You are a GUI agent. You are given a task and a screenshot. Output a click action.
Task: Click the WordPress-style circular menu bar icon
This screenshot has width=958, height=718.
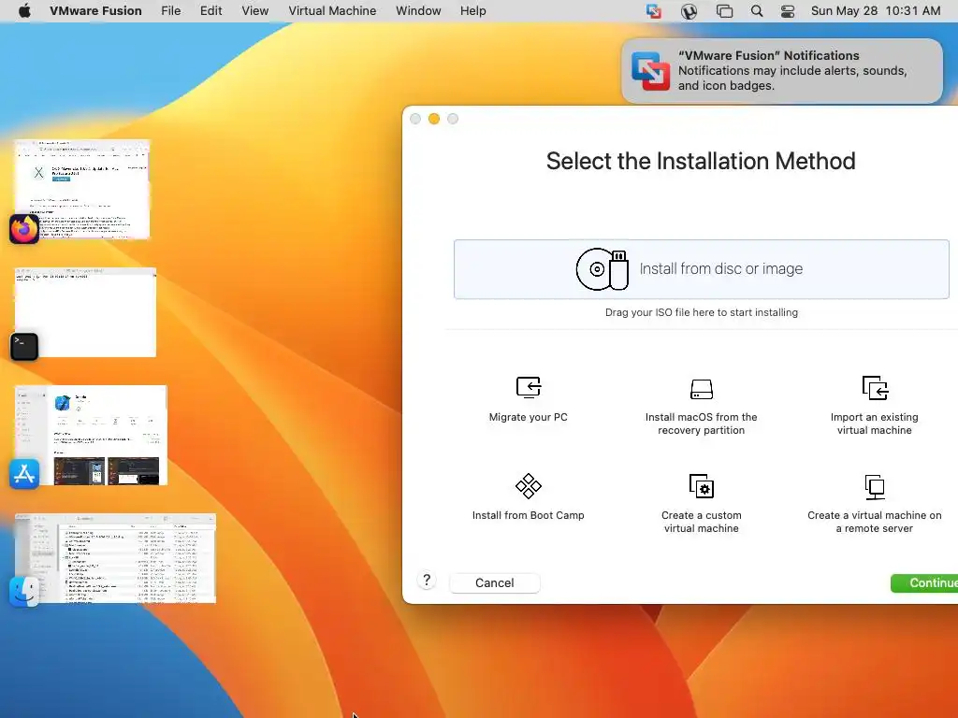689,11
